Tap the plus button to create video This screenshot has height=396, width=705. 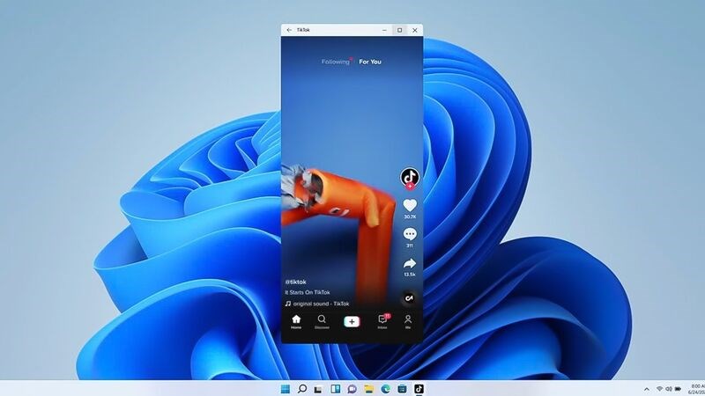352,321
